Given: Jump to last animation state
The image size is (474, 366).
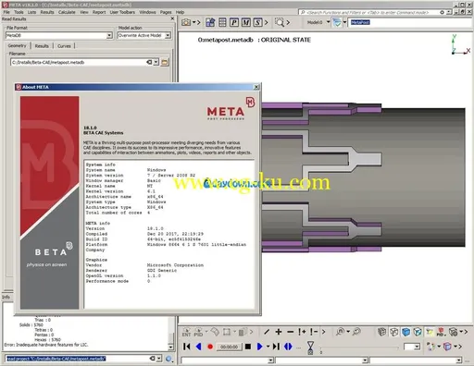Looking at the screenshot, I should (276, 347).
